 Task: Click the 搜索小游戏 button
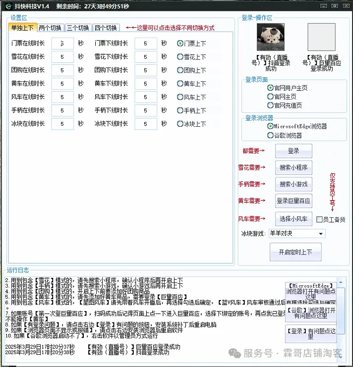[x=294, y=184]
